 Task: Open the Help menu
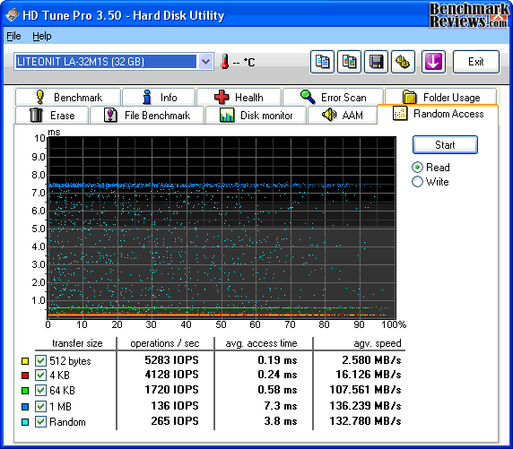coord(42,36)
